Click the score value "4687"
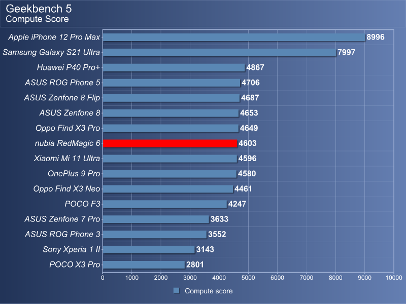This screenshot has height=304, width=406. tap(250, 98)
